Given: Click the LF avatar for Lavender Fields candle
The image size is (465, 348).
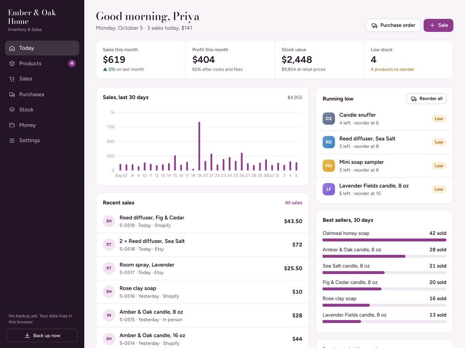Looking at the screenshot, I should (328, 189).
